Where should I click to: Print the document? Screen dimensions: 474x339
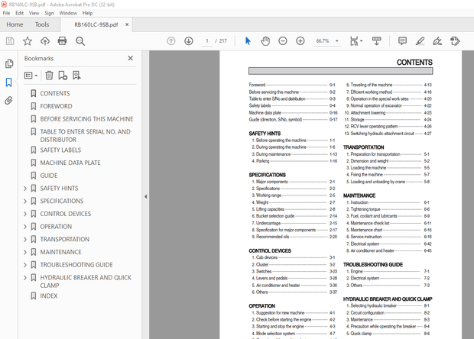tap(62, 41)
